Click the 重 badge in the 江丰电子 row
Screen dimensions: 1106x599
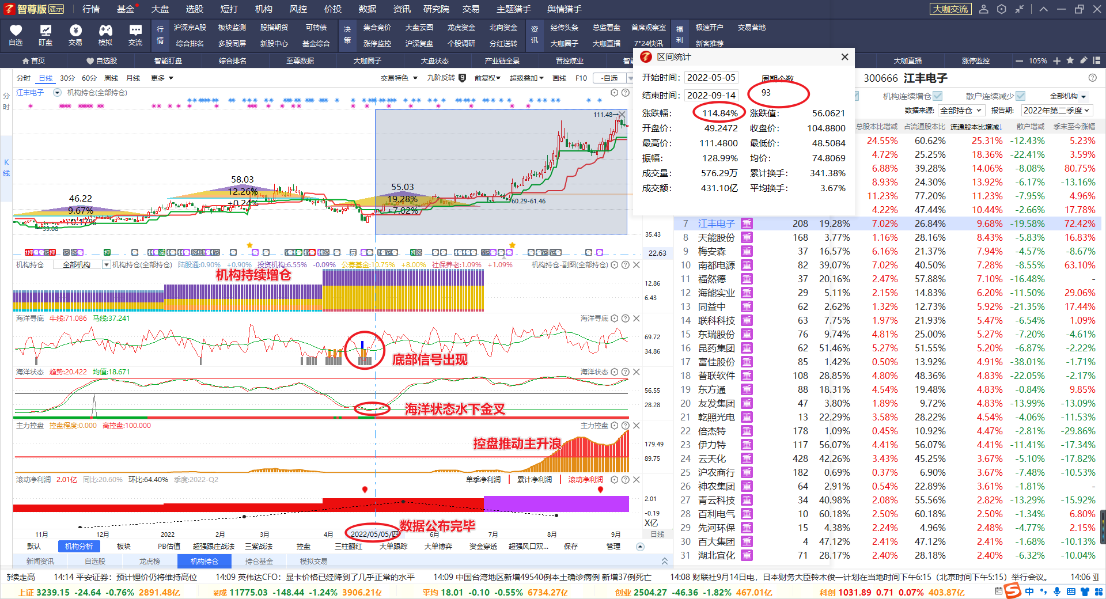click(x=747, y=223)
